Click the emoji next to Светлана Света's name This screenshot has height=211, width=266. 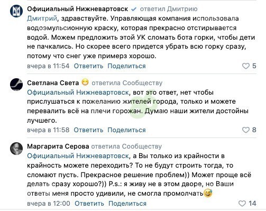[x=85, y=82]
